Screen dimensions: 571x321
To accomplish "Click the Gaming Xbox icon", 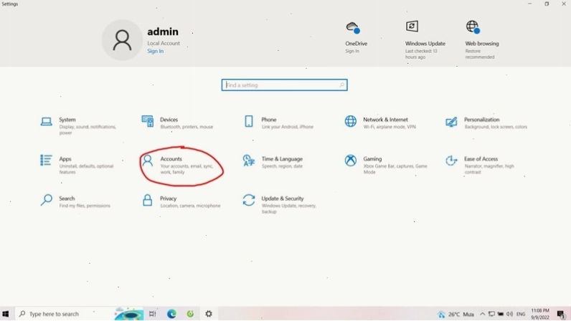I will pos(351,160).
